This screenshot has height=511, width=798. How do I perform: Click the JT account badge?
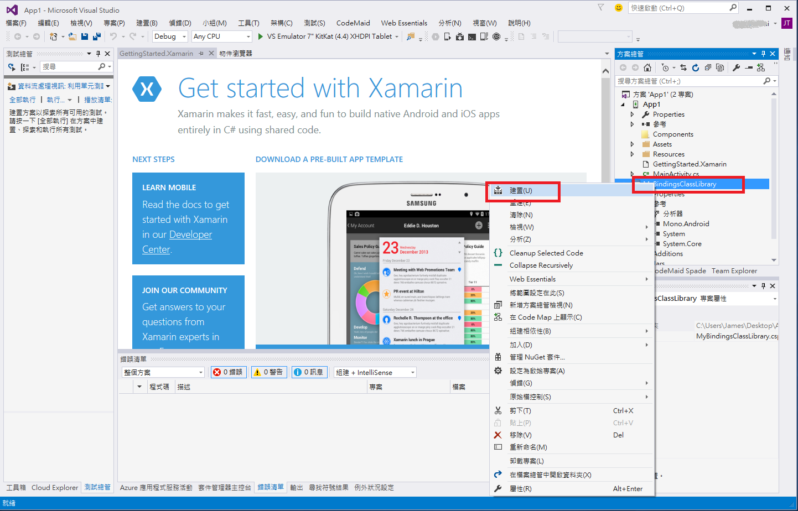[x=786, y=23]
